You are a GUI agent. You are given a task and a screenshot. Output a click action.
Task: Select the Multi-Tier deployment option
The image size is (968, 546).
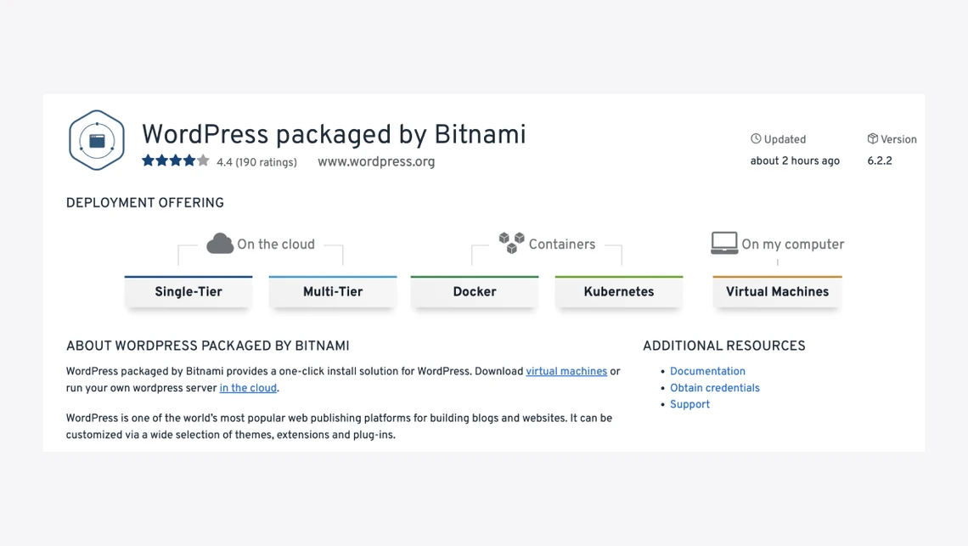(x=333, y=291)
